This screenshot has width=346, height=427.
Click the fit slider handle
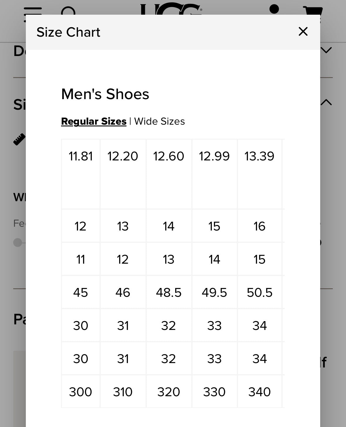[x=18, y=243]
